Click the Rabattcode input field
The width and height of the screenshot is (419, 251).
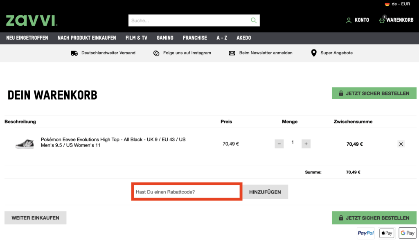187,192
